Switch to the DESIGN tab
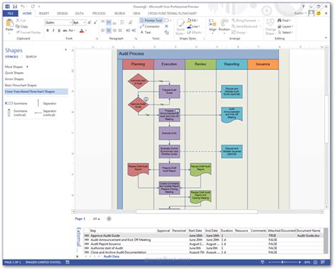This screenshot has height=270, width=335. click(62, 13)
